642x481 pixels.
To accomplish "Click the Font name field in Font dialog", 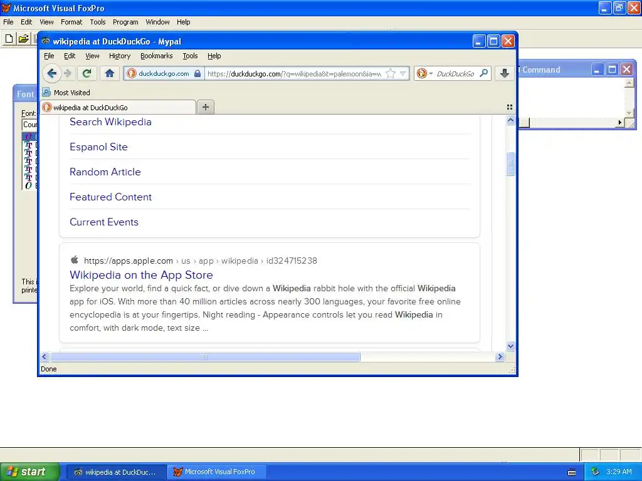I will [x=29, y=125].
